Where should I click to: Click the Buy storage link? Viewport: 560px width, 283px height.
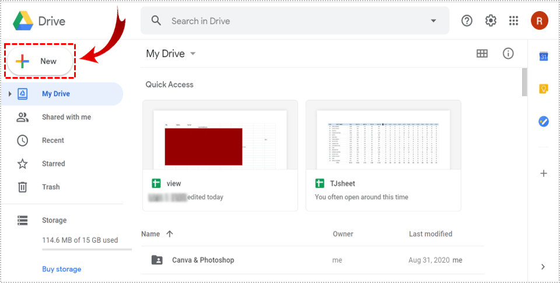tap(61, 269)
